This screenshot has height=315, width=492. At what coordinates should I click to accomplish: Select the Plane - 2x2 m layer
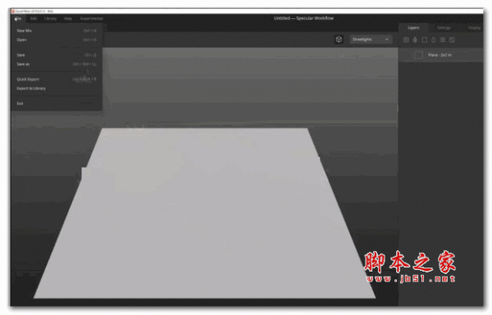point(440,55)
